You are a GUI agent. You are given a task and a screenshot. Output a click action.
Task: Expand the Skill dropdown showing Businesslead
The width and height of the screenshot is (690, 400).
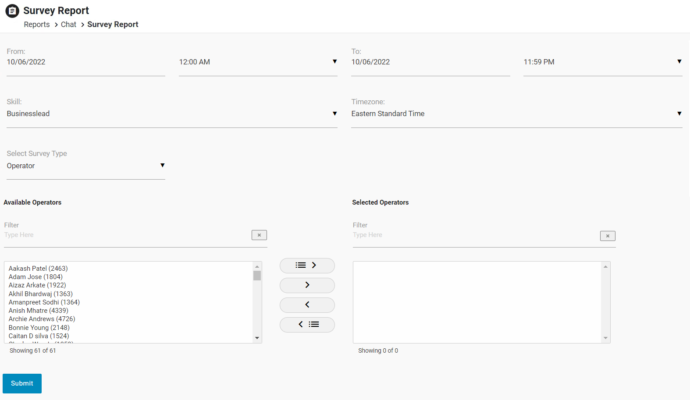pos(172,114)
